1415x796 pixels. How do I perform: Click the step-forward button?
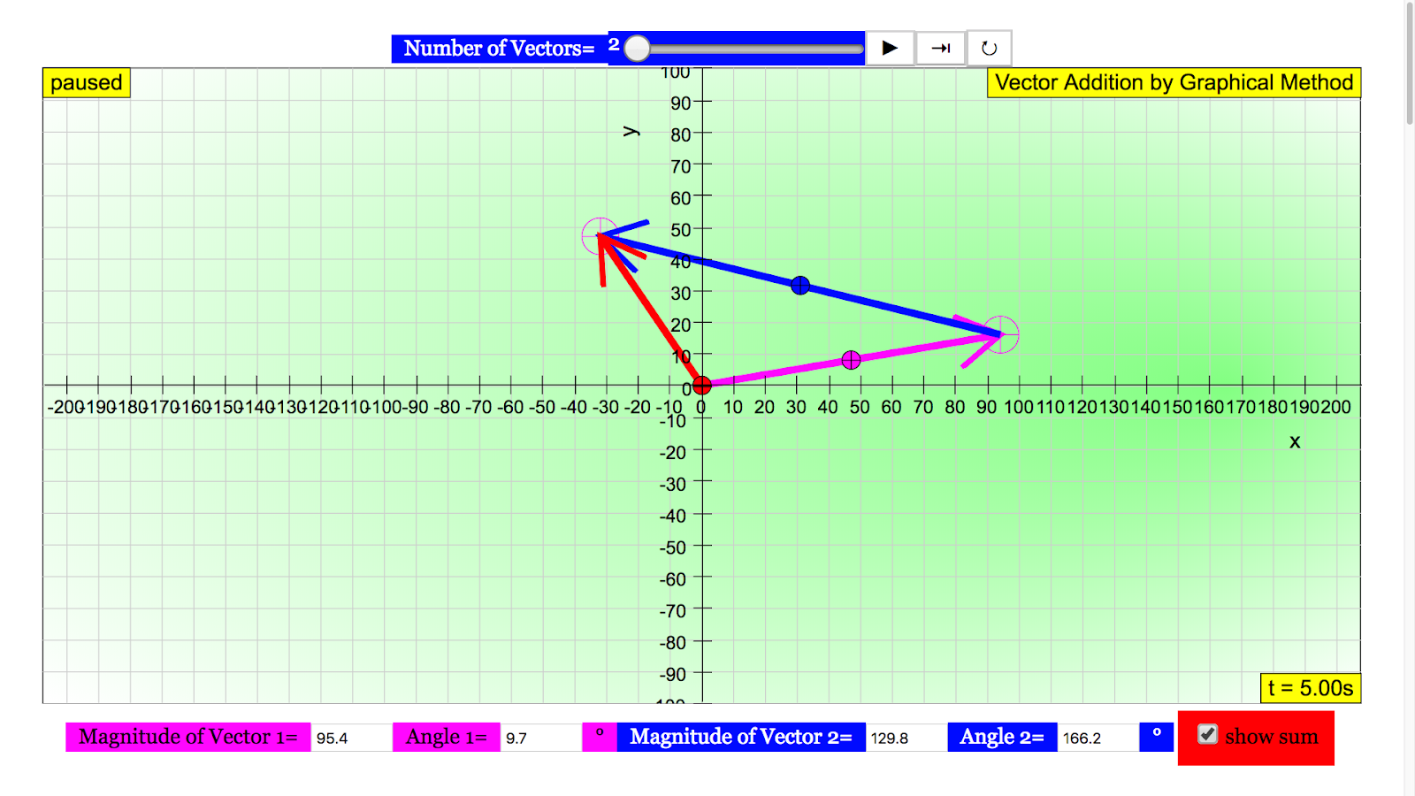[x=940, y=48]
